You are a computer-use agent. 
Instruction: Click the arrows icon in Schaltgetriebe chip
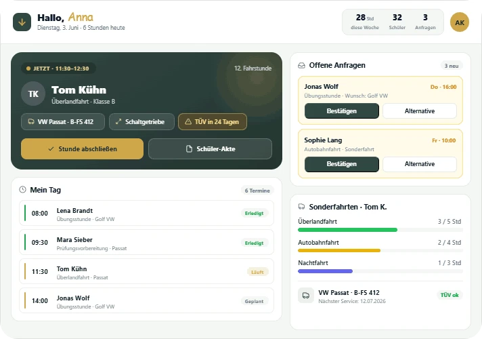118,121
